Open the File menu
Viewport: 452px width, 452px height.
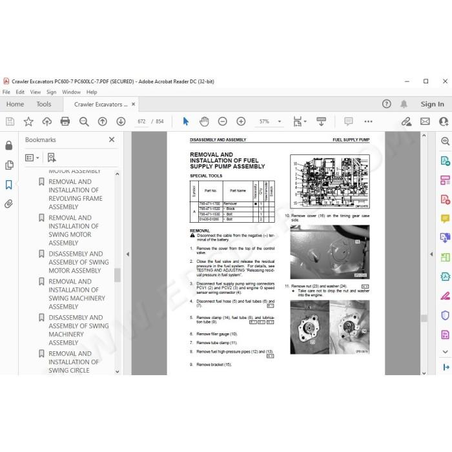(x=6, y=92)
